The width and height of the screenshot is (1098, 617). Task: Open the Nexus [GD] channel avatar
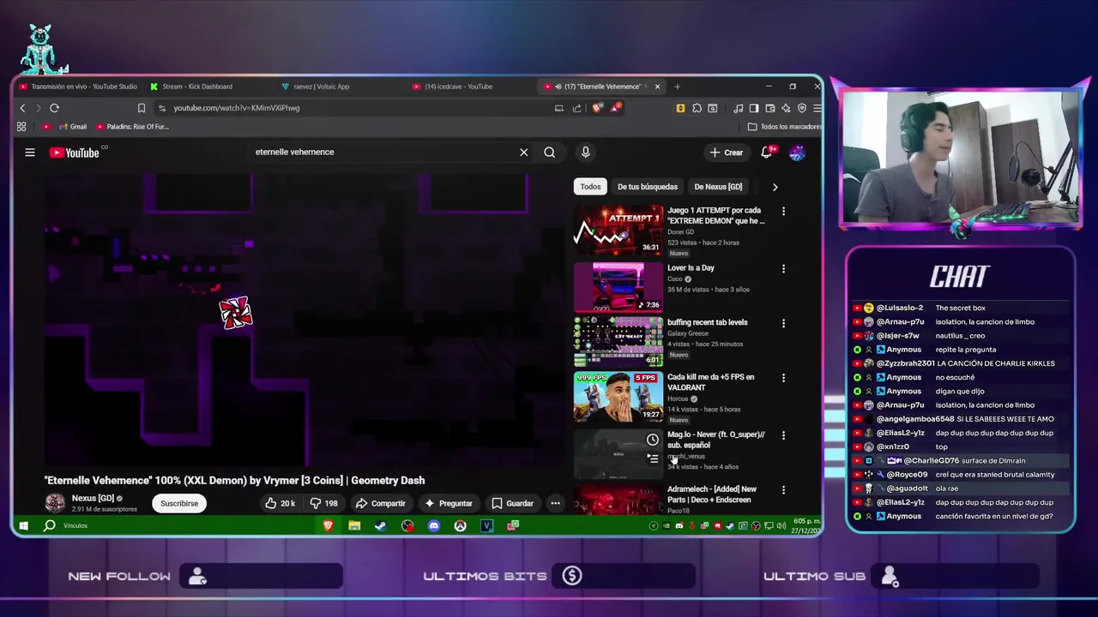(x=55, y=503)
